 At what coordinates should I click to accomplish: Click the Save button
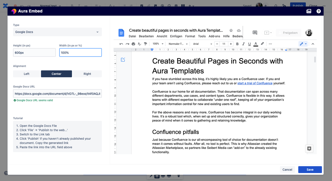[310, 169]
